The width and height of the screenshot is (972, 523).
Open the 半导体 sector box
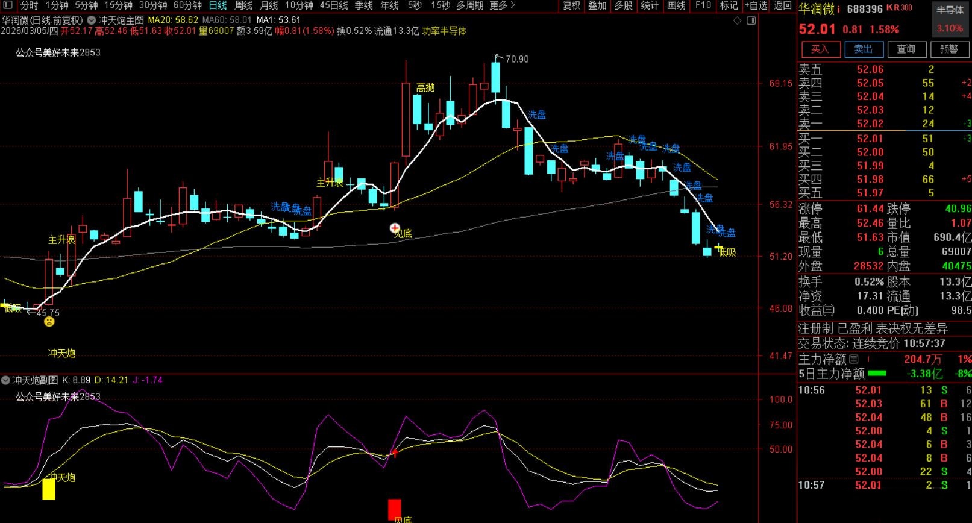click(x=950, y=18)
